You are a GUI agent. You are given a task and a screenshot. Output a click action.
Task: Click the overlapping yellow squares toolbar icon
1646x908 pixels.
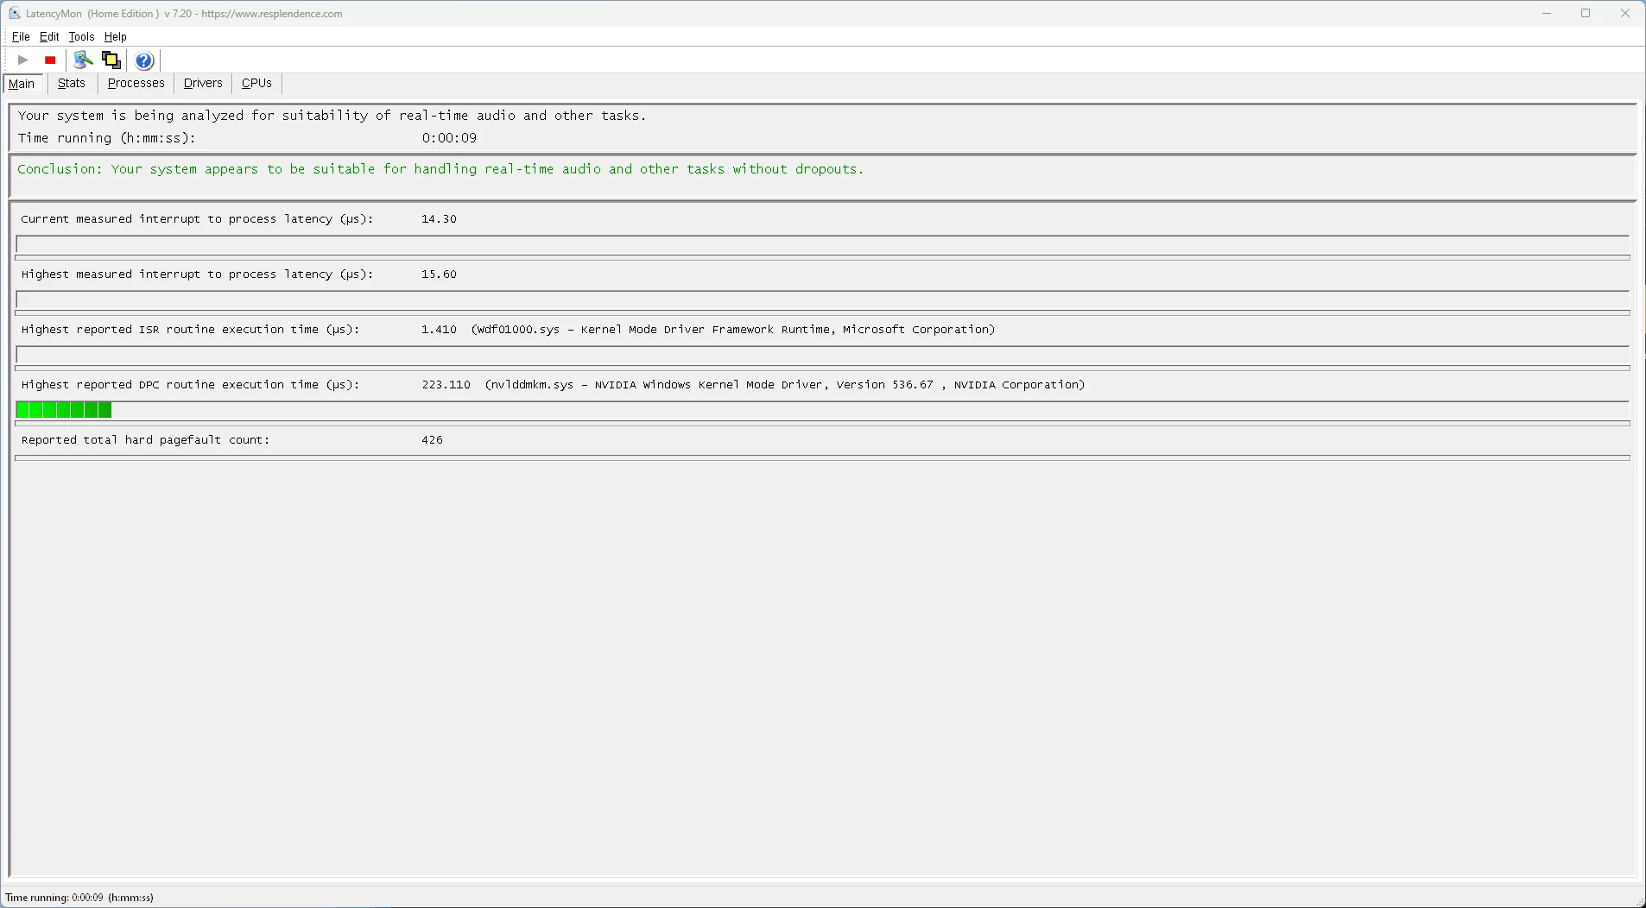(111, 60)
